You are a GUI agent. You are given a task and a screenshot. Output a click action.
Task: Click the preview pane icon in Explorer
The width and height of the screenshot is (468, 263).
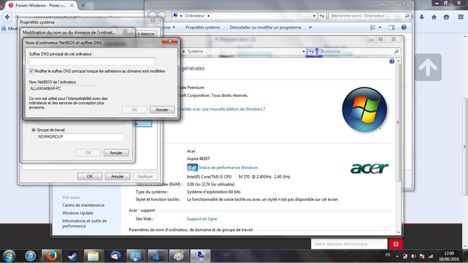pos(392,27)
